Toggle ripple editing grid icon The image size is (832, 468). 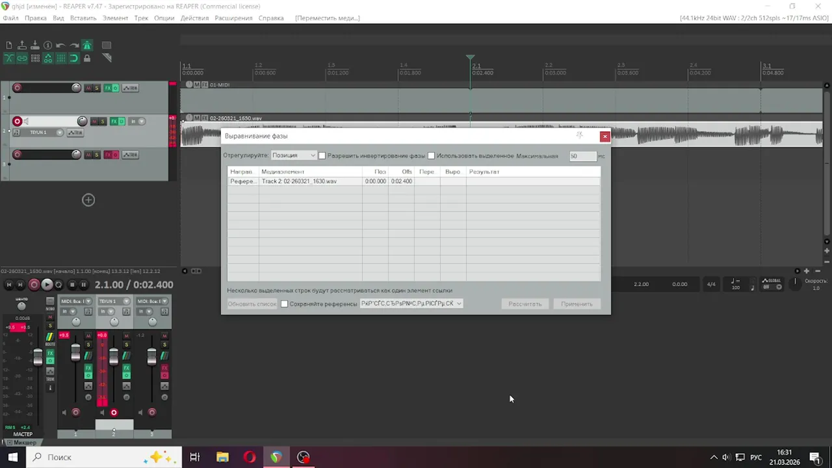(x=34, y=58)
